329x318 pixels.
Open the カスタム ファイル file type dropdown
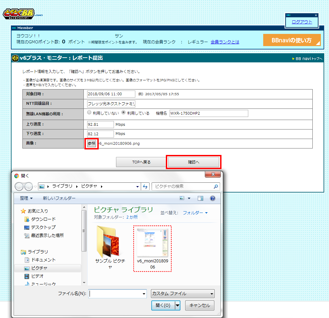[183, 294]
